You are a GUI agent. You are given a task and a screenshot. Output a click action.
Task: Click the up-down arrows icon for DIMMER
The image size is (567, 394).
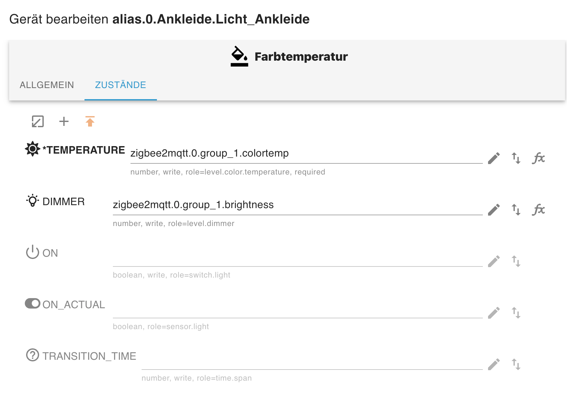[516, 210]
